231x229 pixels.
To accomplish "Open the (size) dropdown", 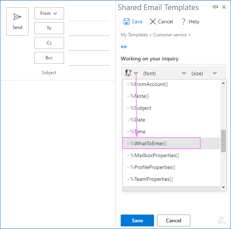I will click(x=204, y=73).
